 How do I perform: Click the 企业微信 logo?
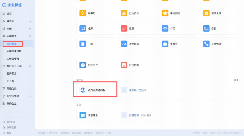[x=12, y=5]
